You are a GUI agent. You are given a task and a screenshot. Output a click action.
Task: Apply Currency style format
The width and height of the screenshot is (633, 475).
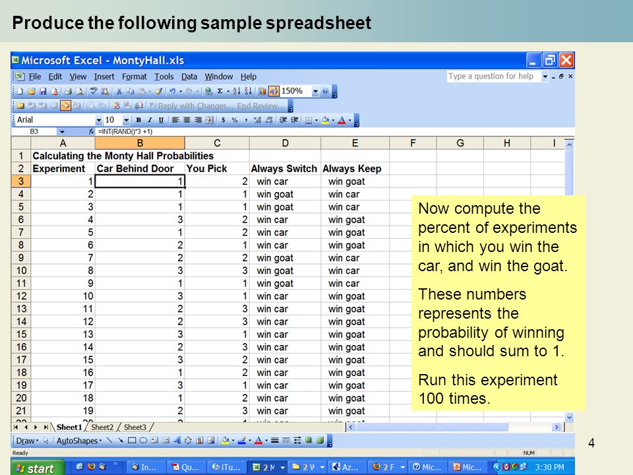tap(223, 120)
